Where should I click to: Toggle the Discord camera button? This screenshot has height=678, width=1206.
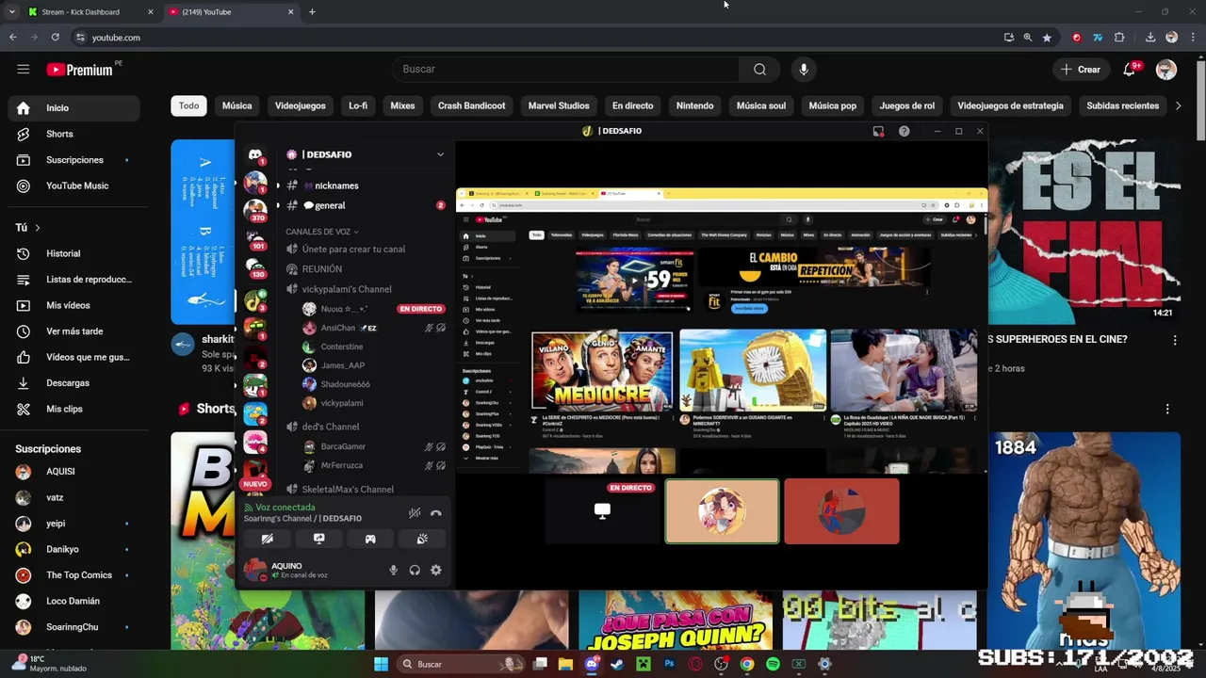(268, 539)
